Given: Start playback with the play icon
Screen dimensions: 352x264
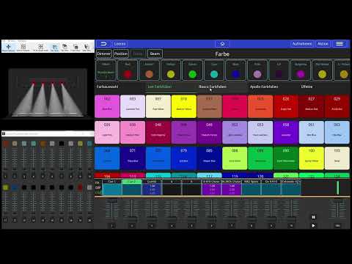Looking at the screenshot, I should [313, 226].
